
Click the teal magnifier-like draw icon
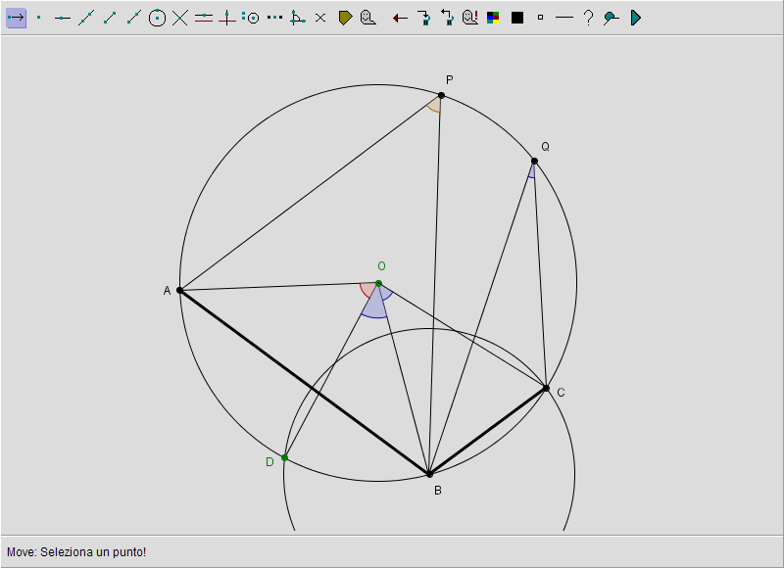[x=611, y=19]
